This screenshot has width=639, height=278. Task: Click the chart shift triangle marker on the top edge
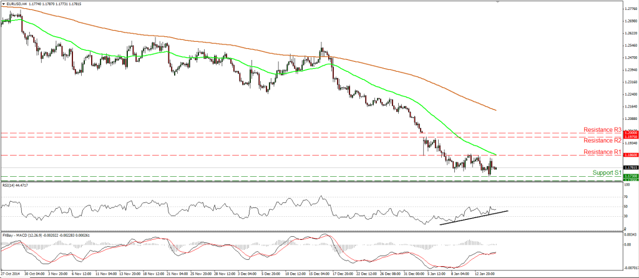(x=498, y=2)
